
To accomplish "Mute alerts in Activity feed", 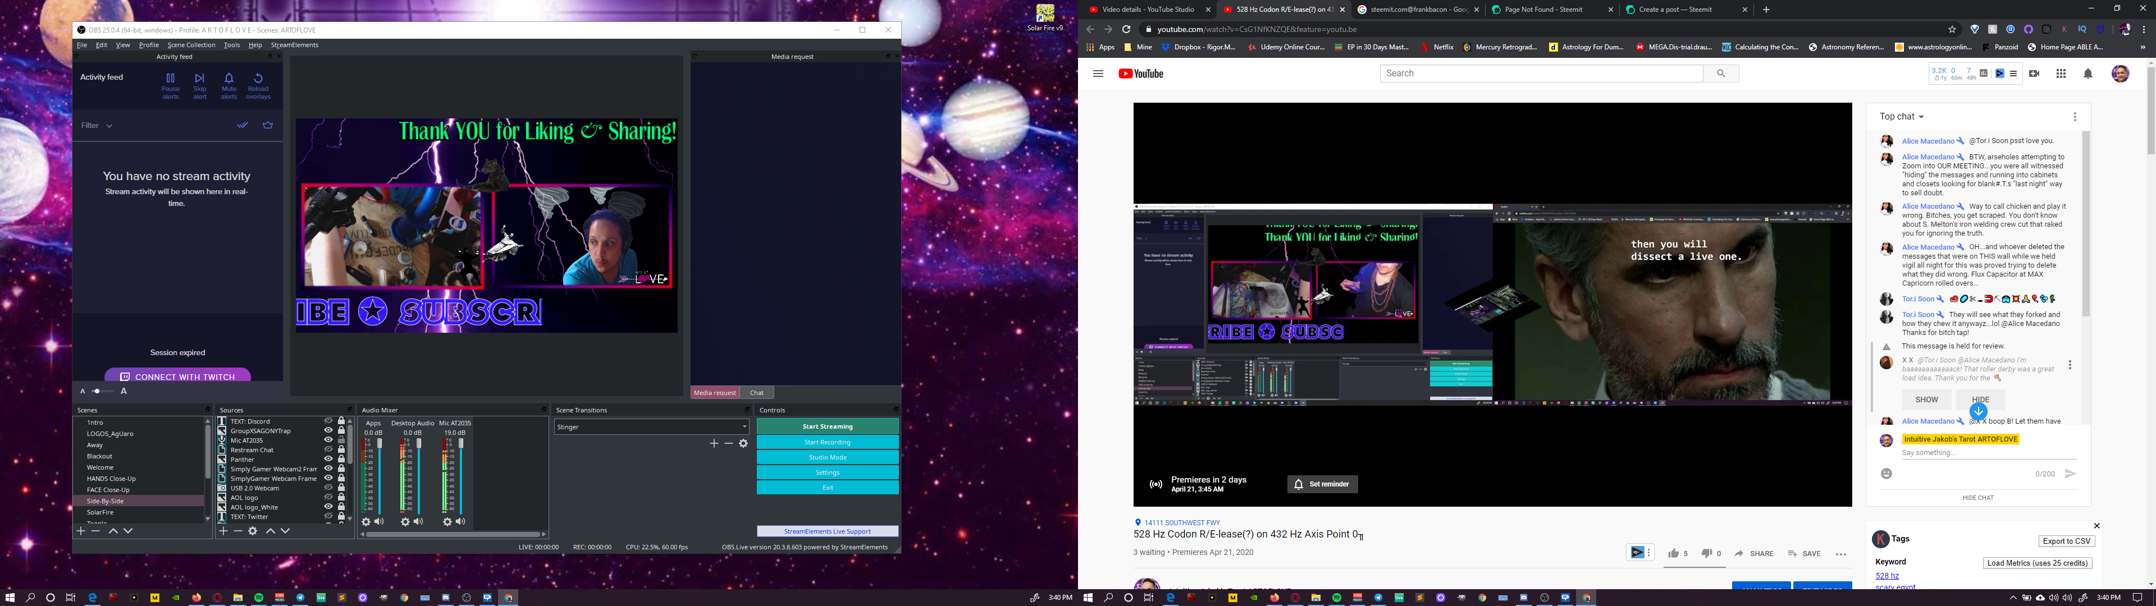I will [229, 86].
